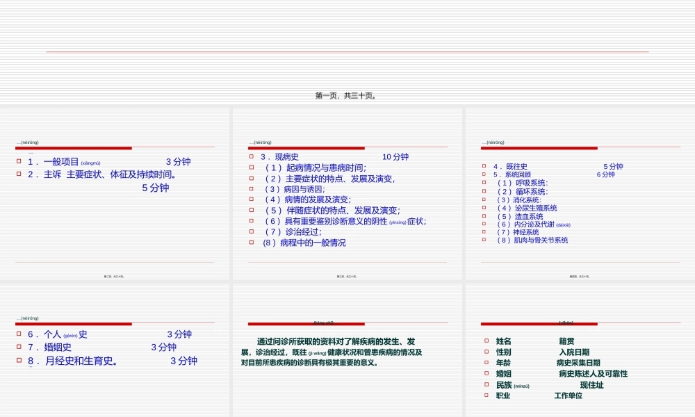Click the red title bar above 既往史 slide
The image size is (695, 417).
click(539, 148)
